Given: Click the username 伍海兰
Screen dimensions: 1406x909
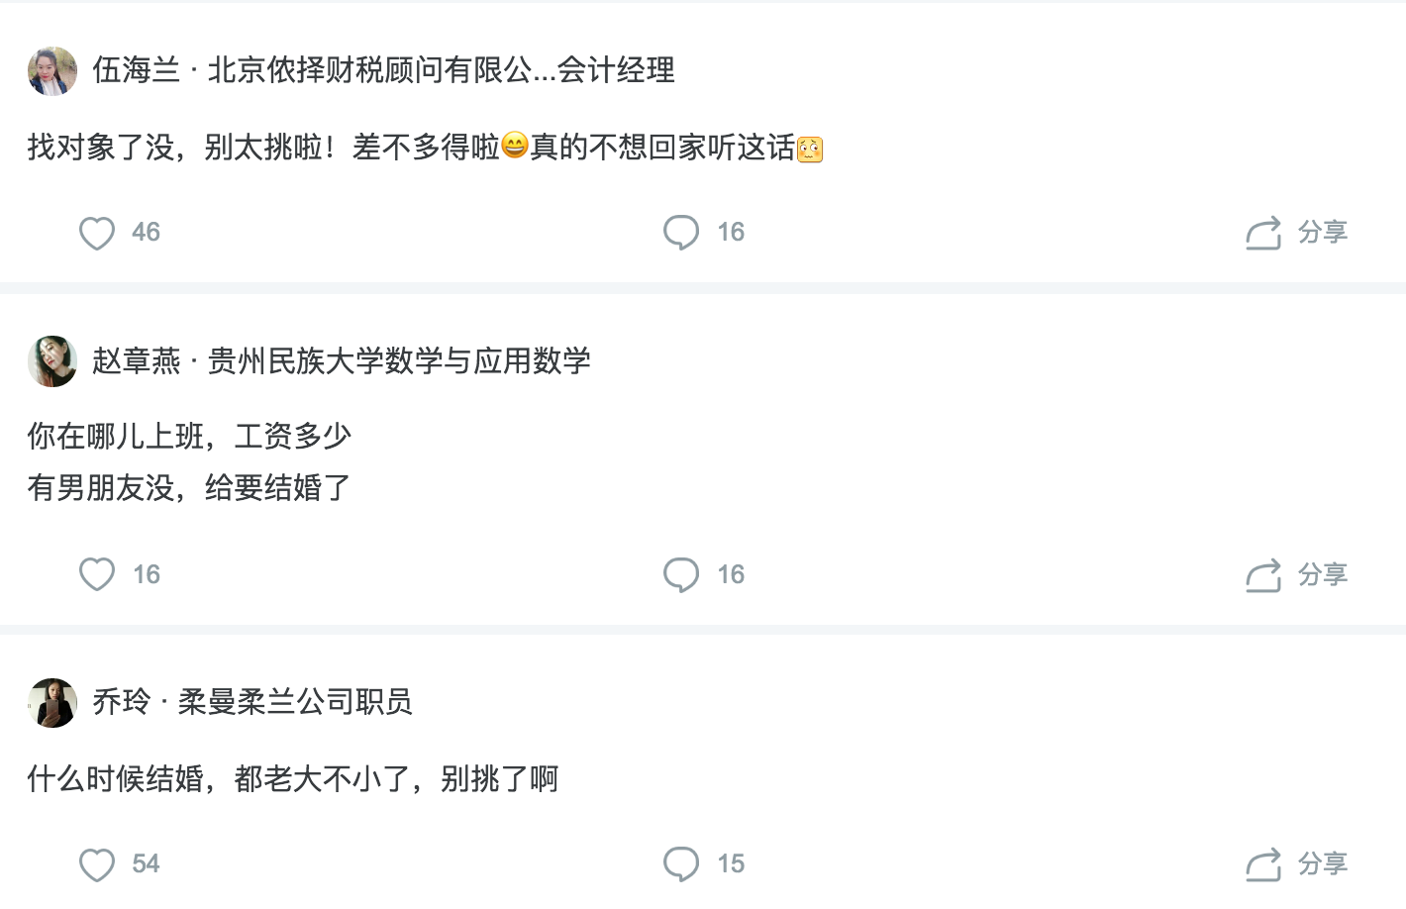Looking at the screenshot, I should click(x=137, y=70).
